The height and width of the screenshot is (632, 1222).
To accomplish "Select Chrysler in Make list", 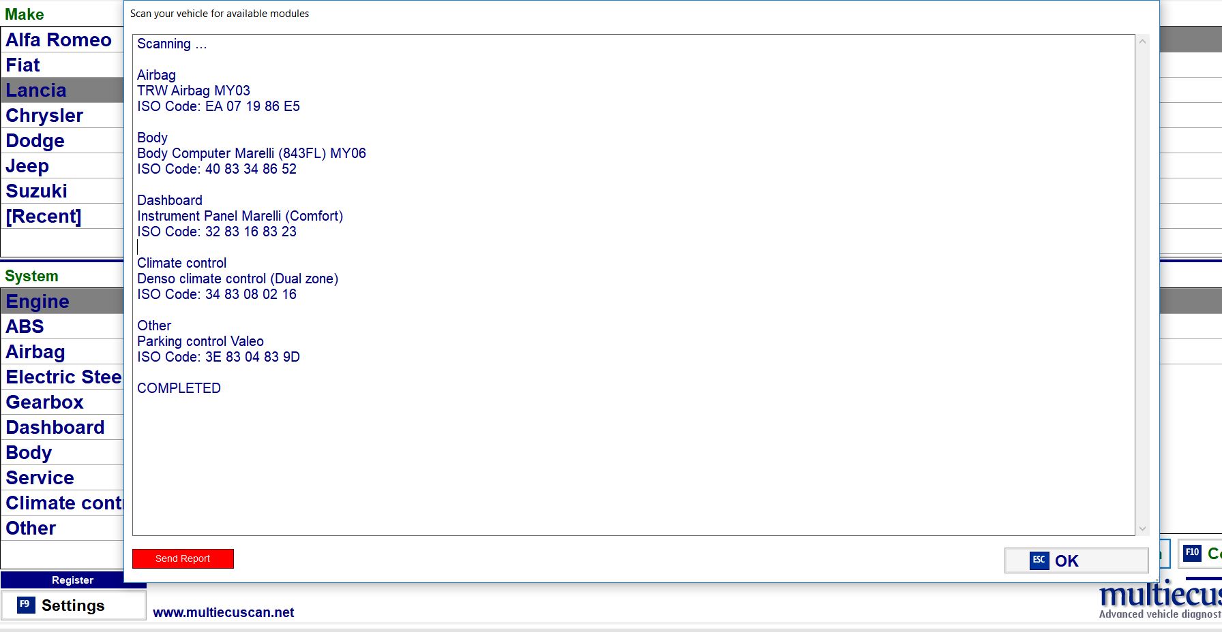I will (62, 116).
